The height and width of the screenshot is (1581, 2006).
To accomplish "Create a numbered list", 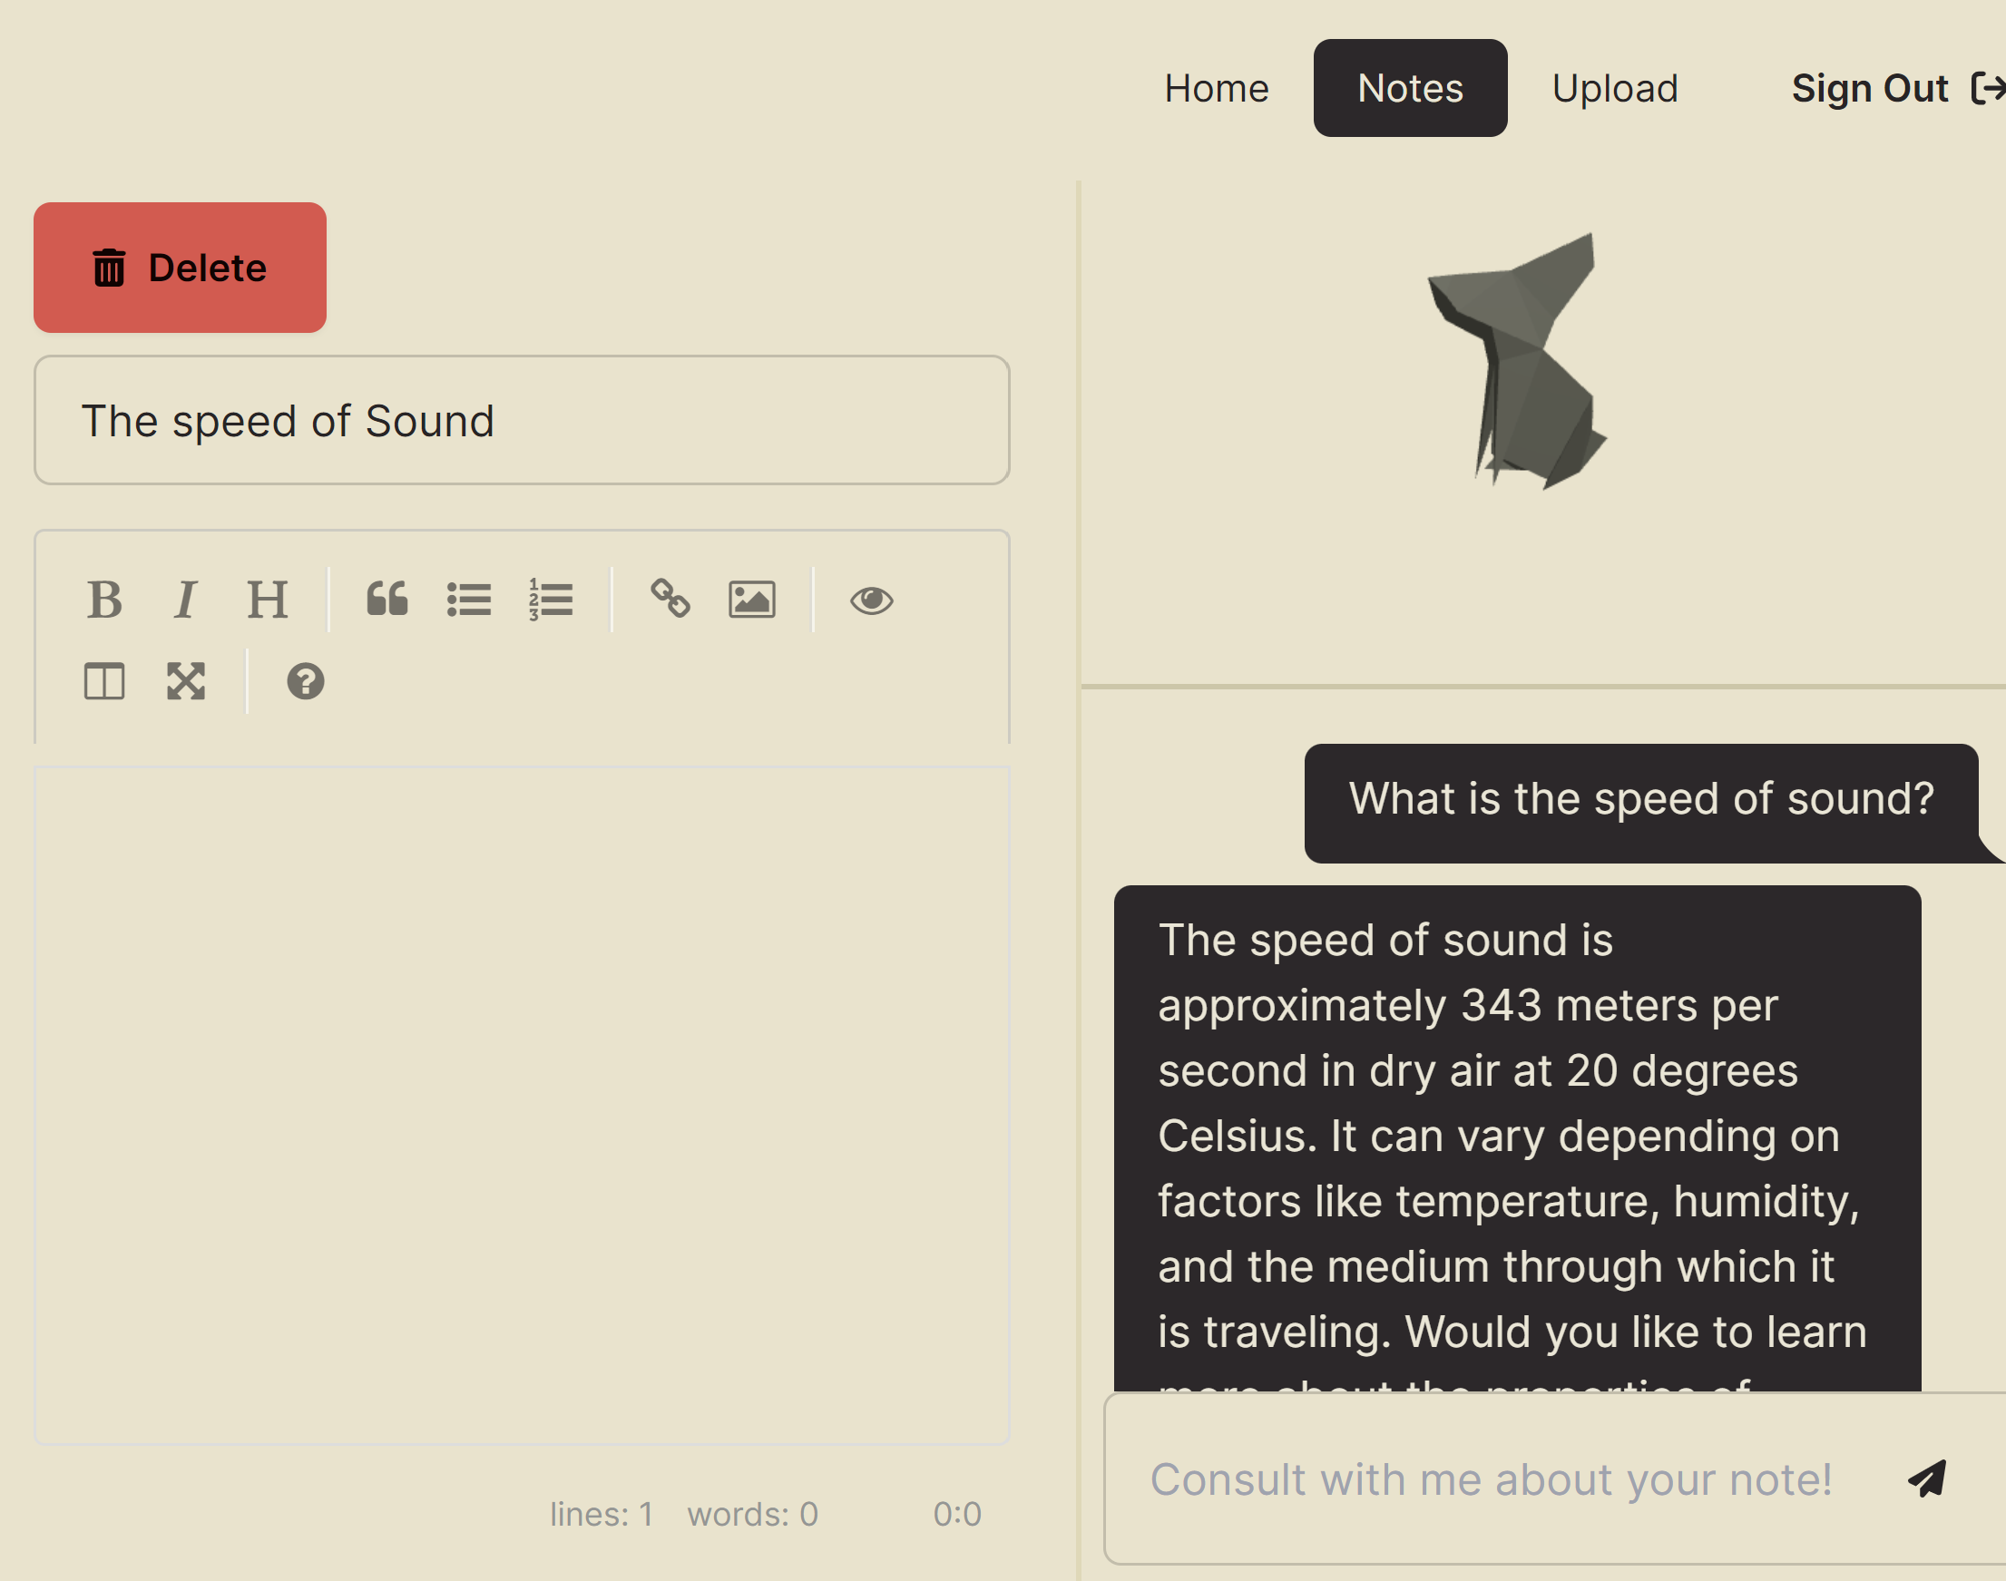I will 551,600.
